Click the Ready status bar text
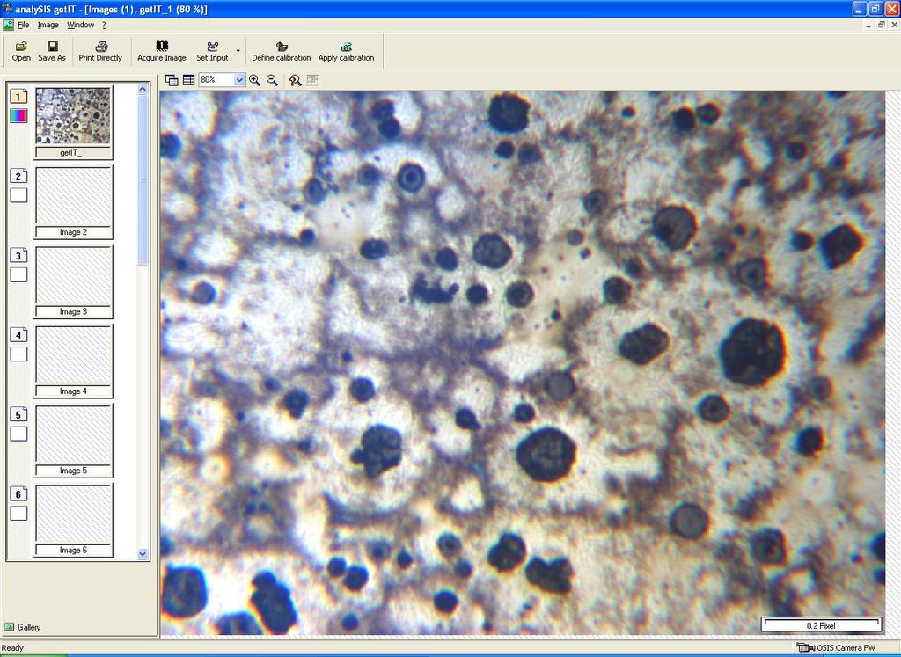Viewport: 901px width, 657px height. [12, 648]
